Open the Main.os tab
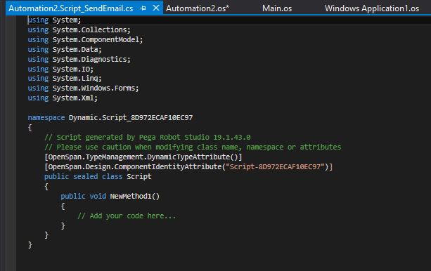 (277, 8)
